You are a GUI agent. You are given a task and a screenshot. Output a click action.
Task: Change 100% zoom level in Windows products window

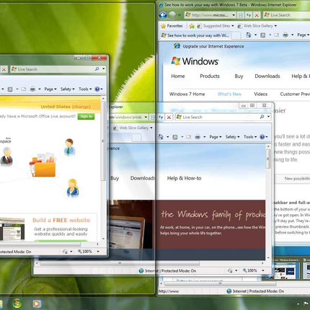[252, 270]
